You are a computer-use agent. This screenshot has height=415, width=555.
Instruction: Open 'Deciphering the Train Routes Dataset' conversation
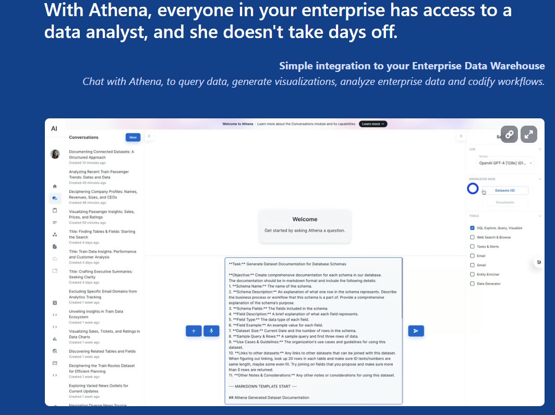point(103,371)
